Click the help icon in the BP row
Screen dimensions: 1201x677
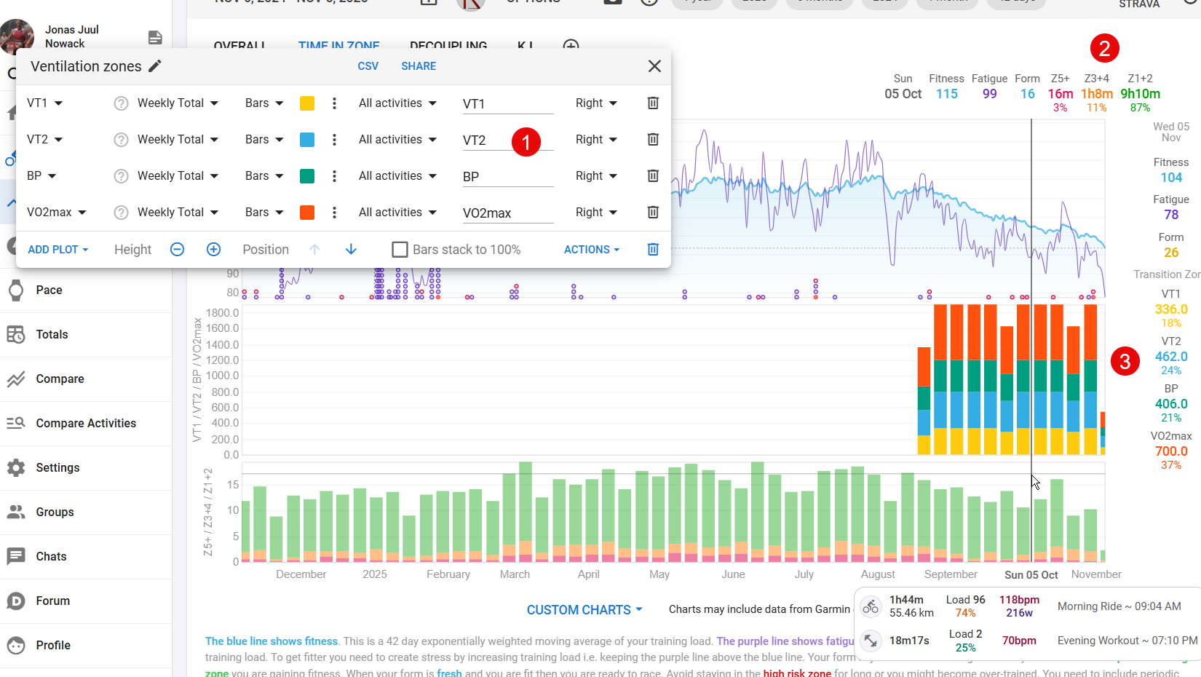pos(121,176)
